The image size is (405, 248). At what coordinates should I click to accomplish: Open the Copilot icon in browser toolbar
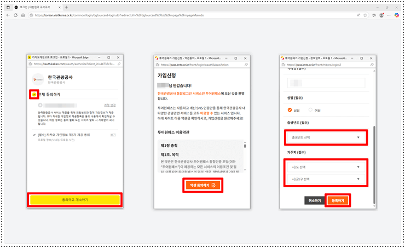coord(397,15)
